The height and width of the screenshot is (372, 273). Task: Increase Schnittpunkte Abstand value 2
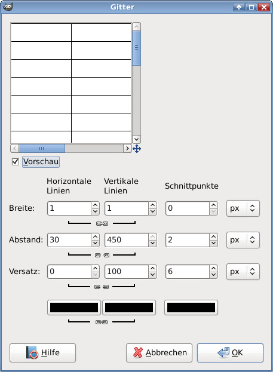tap(213, 236)
